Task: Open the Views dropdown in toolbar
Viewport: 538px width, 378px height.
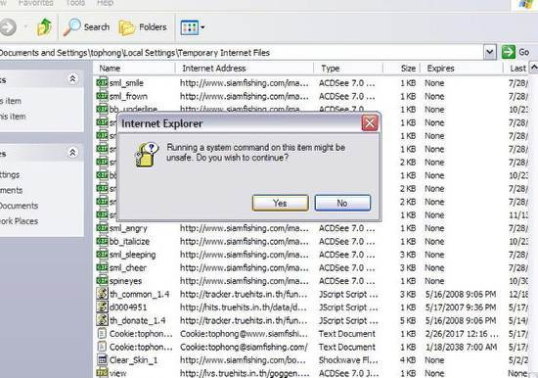Action: pyautogui.click(x=193, y=27)
